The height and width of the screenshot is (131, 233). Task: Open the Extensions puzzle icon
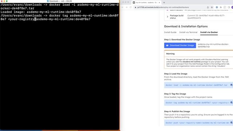(x=221, y=7)
